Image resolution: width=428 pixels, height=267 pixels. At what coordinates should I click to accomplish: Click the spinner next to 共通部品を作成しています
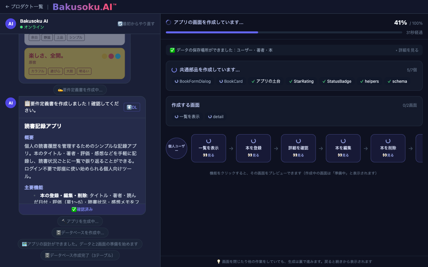(174, 70)
